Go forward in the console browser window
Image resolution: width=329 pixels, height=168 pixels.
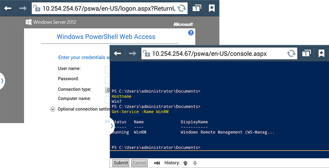(x=133, y=53)
